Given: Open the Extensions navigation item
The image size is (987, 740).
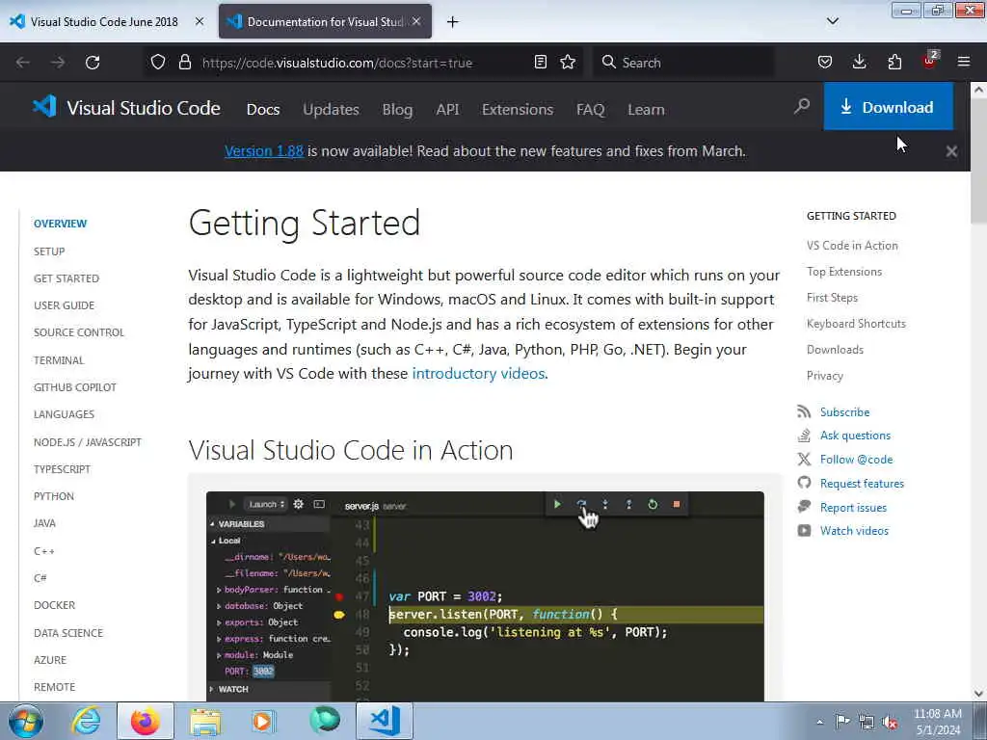Looking at the screenshot, I should tap(518, 110).
